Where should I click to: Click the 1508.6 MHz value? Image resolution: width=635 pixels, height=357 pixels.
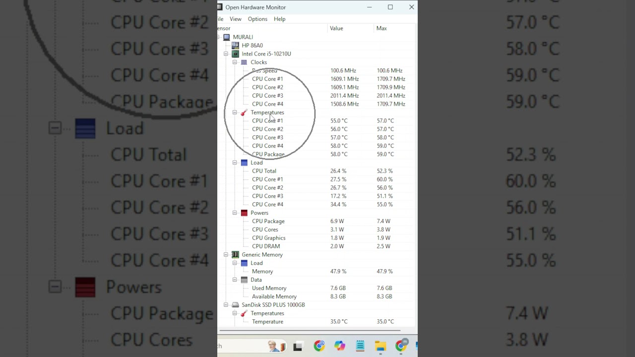coord(344,104)
